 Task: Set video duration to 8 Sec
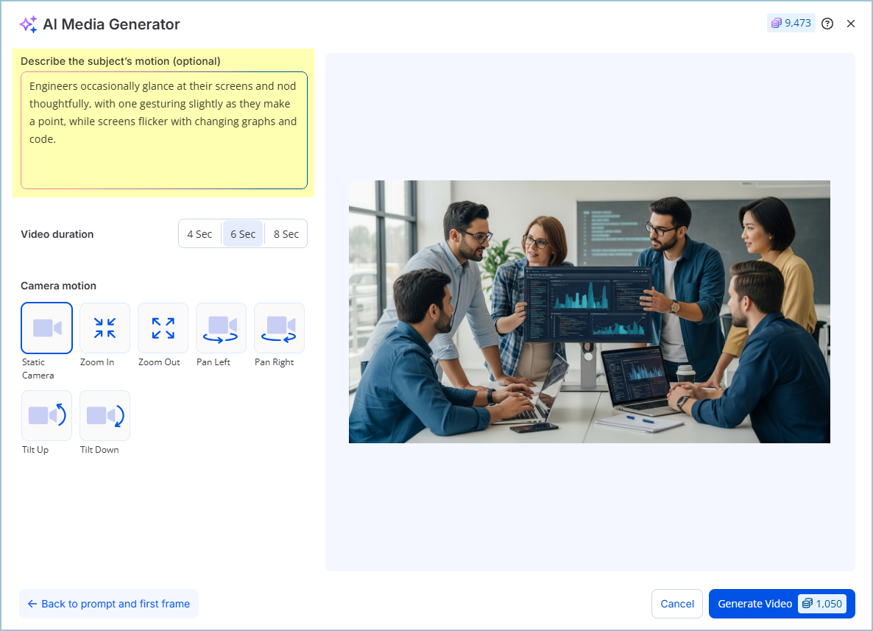pos(286,234)
